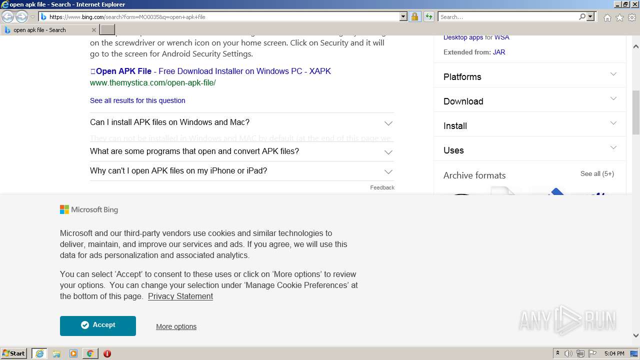The image size is (640, 360).
Task: Click the vertical scrollbar thumb
Action: pos(636,112)
